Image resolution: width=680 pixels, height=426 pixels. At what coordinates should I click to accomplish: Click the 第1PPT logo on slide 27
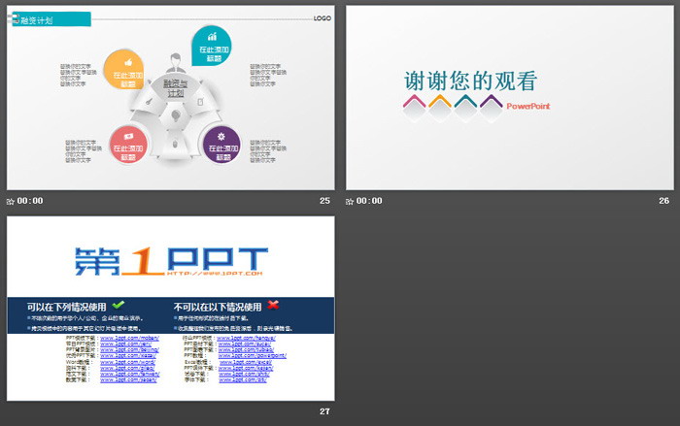click(171, 261)
